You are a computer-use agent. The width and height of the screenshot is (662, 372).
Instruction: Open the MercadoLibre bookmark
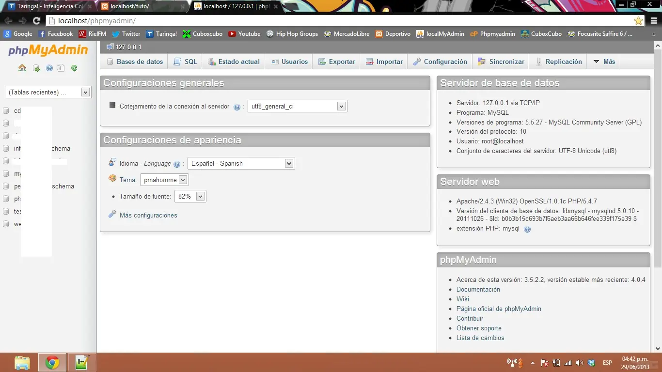(x=347, y=34)
